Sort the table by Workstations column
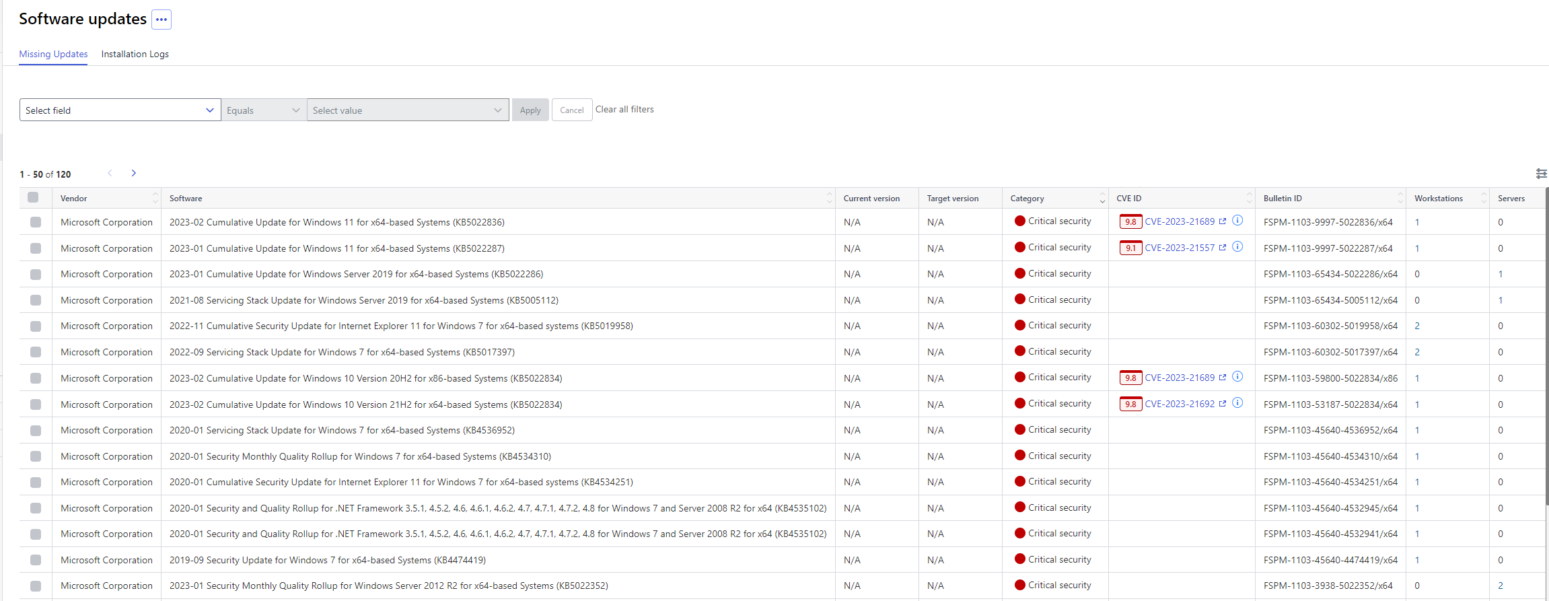The image size is (1549, 601). pyautogui.click(x=1483, y=198)
